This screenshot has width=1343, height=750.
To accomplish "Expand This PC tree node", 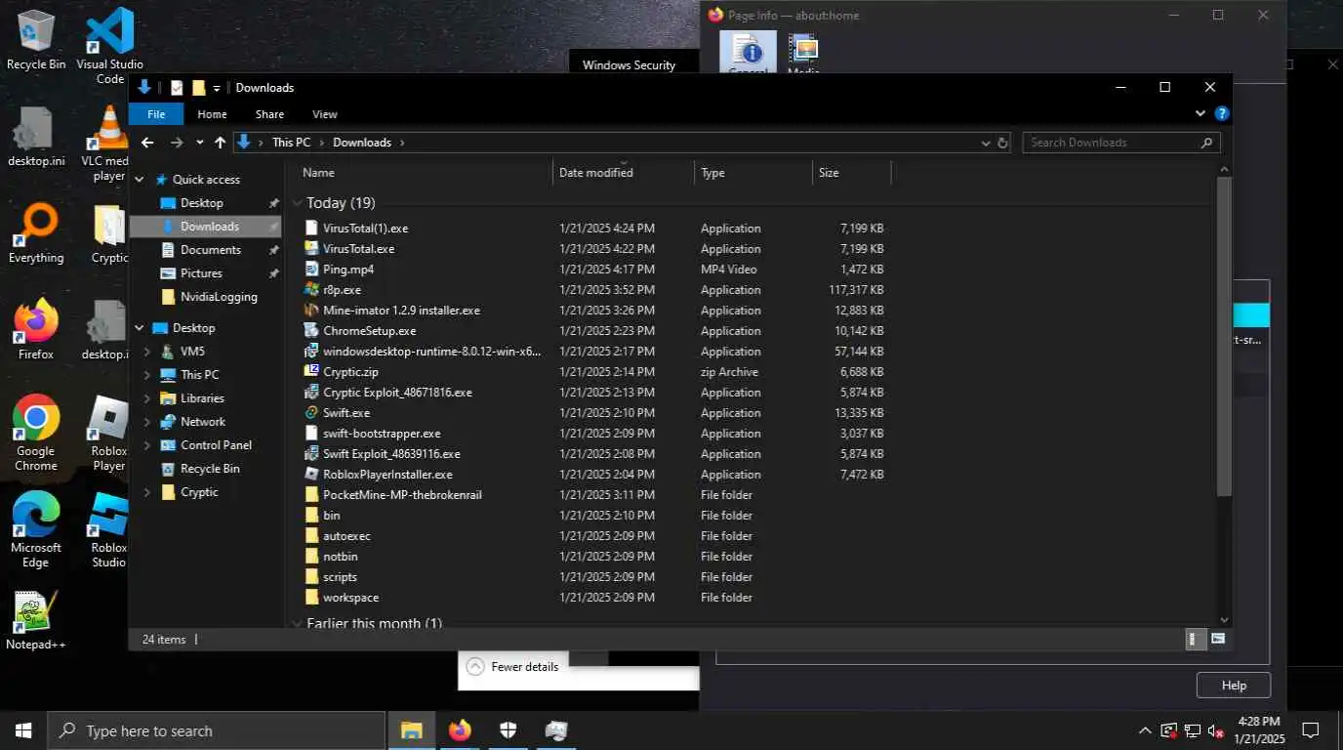I will (147, 375).
